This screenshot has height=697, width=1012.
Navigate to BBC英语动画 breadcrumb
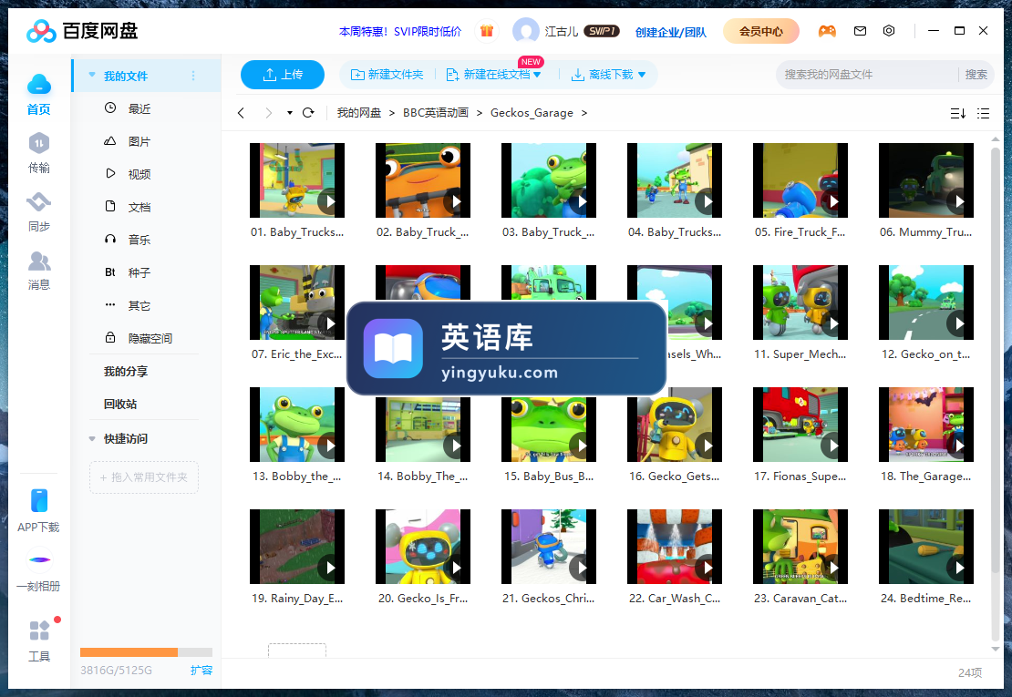(x=436, y=113)
